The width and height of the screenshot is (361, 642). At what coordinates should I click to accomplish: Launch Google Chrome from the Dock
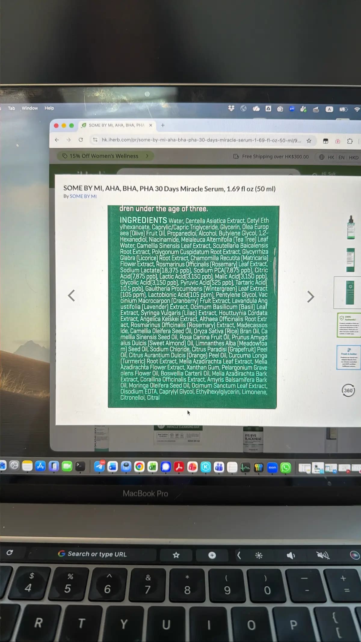(139, 467)
